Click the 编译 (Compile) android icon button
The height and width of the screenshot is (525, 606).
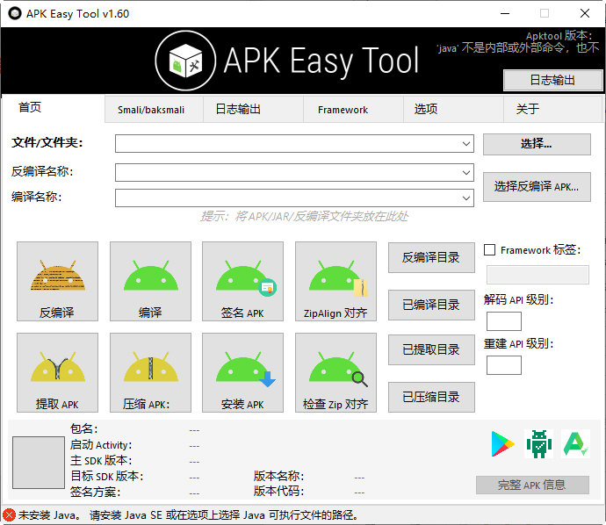click(150, 281)
